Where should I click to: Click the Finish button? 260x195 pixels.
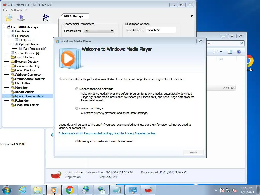(x=193, y=152)
